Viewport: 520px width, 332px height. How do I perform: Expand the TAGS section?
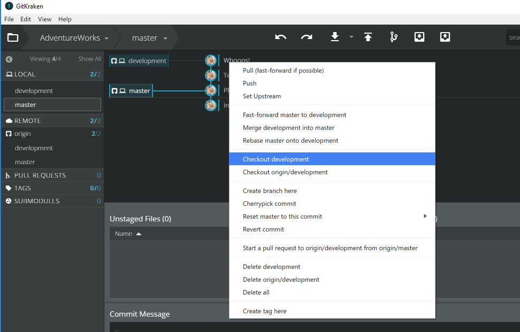(53, 188)
